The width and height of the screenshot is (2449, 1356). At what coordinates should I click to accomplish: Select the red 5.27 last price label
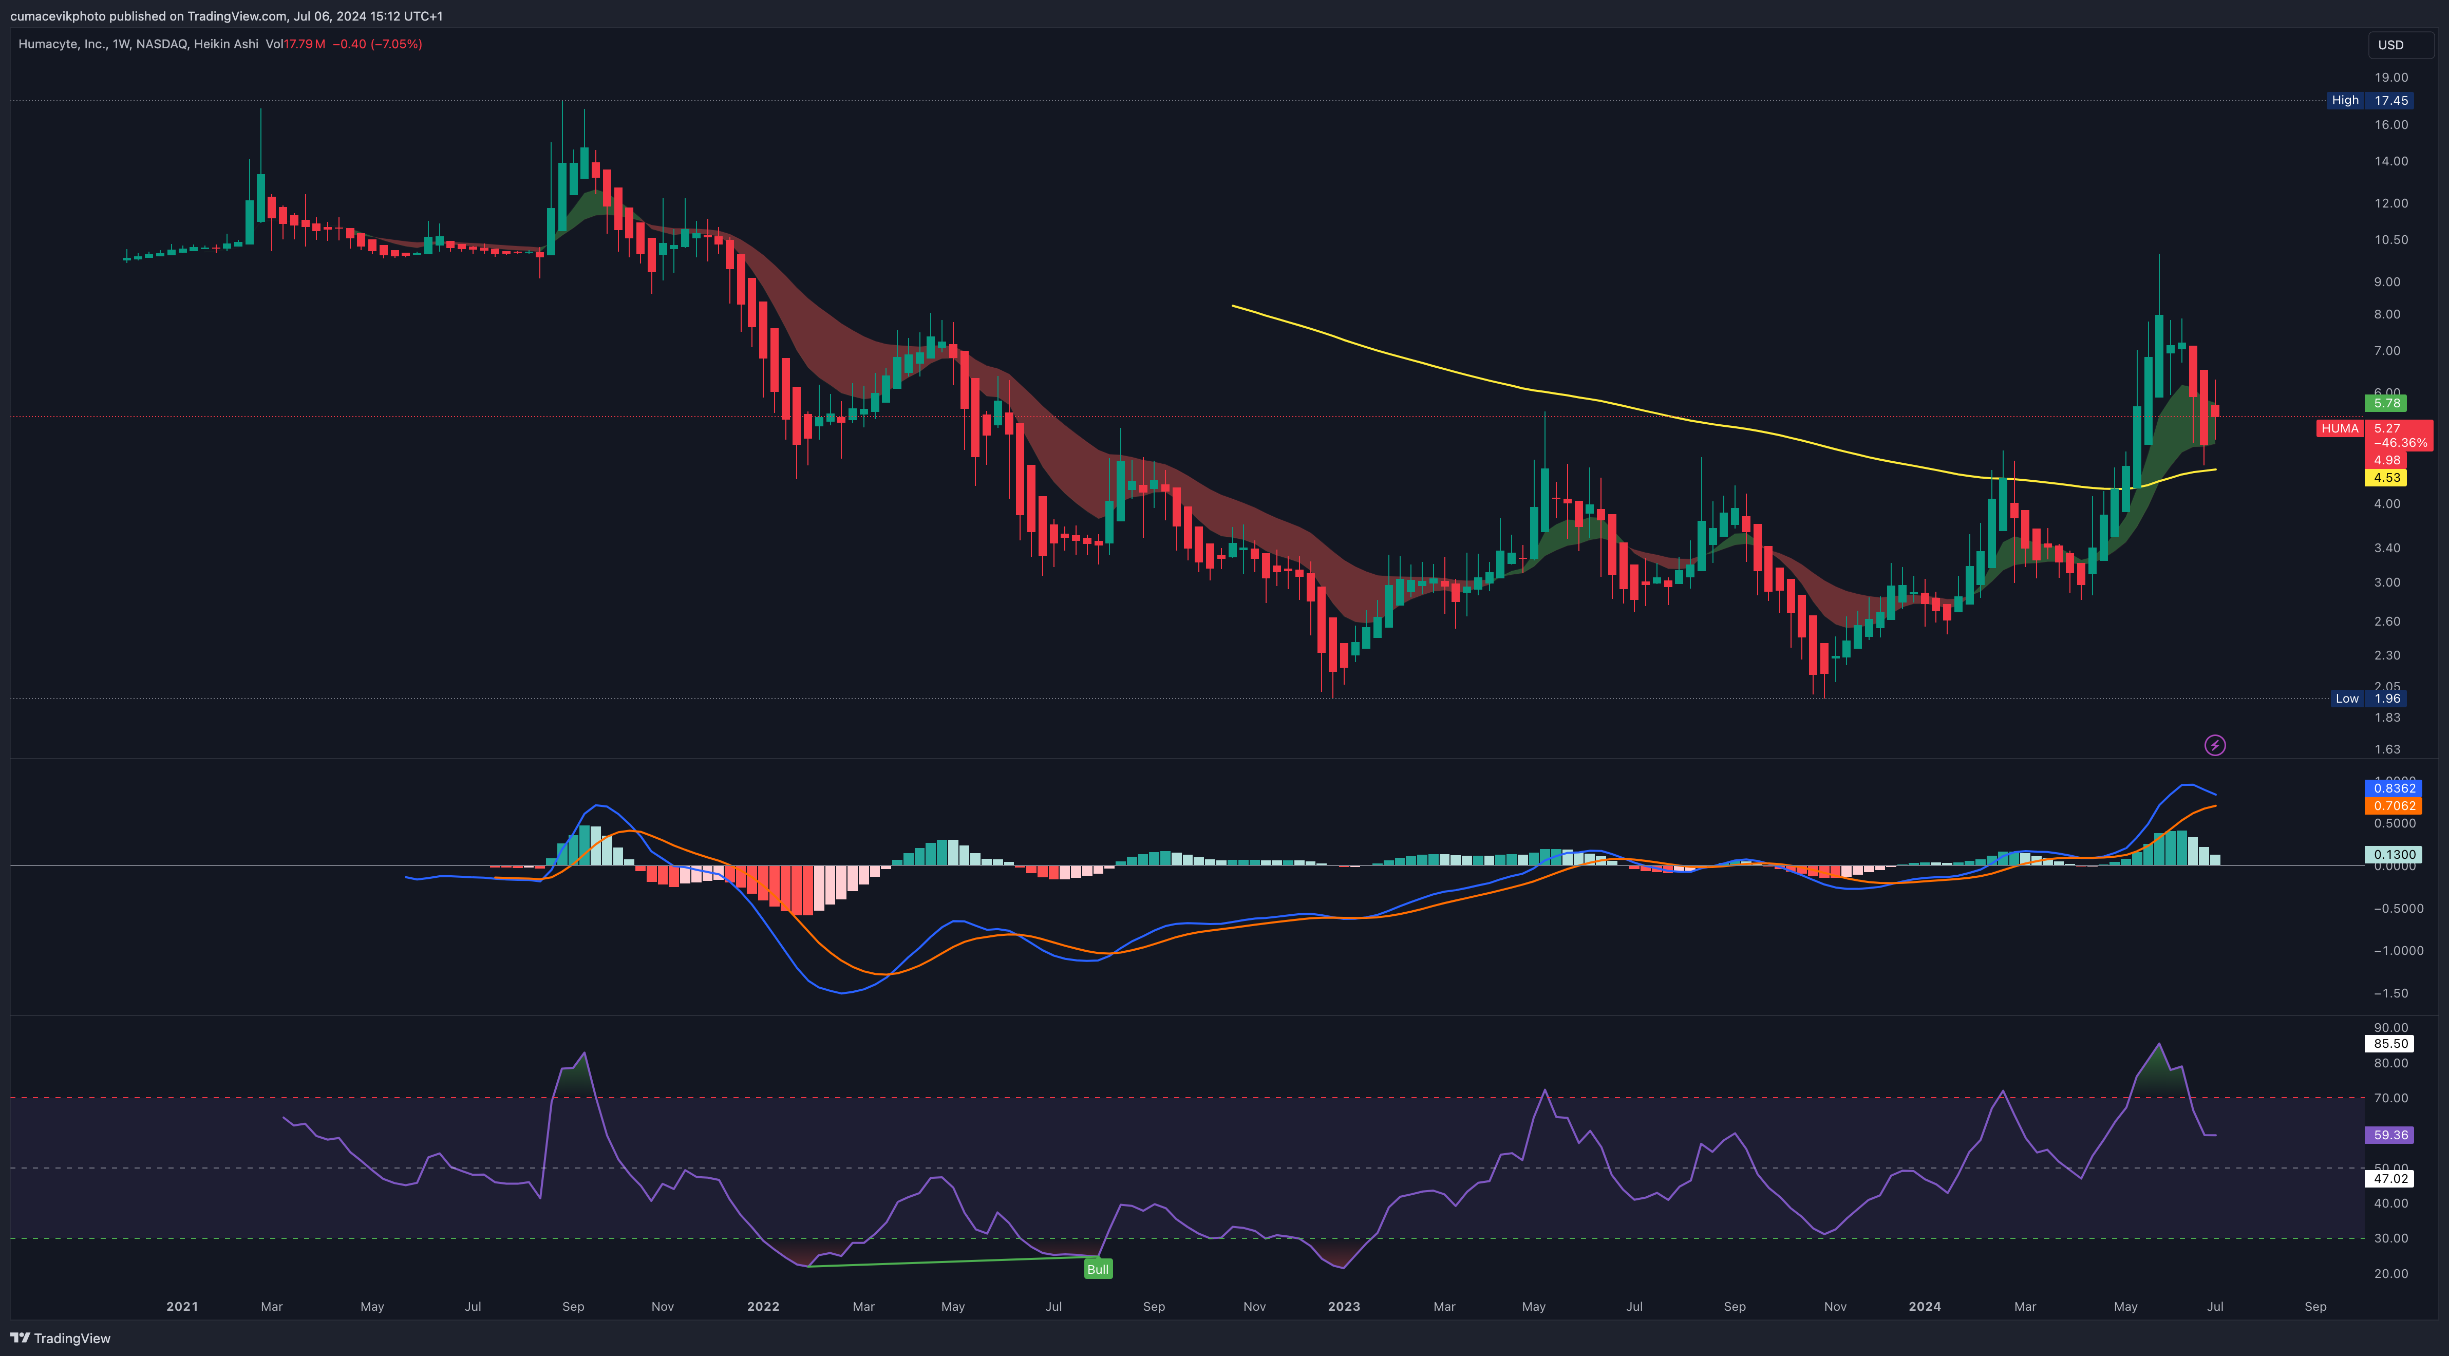(x=2386, y=428)
